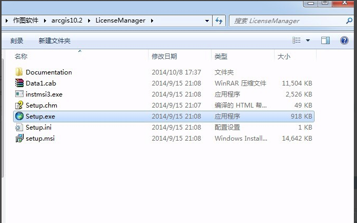Screen dimensions: 357x223
Task: Click the 编译的 HTML type cell
Action: pos(240,105)
